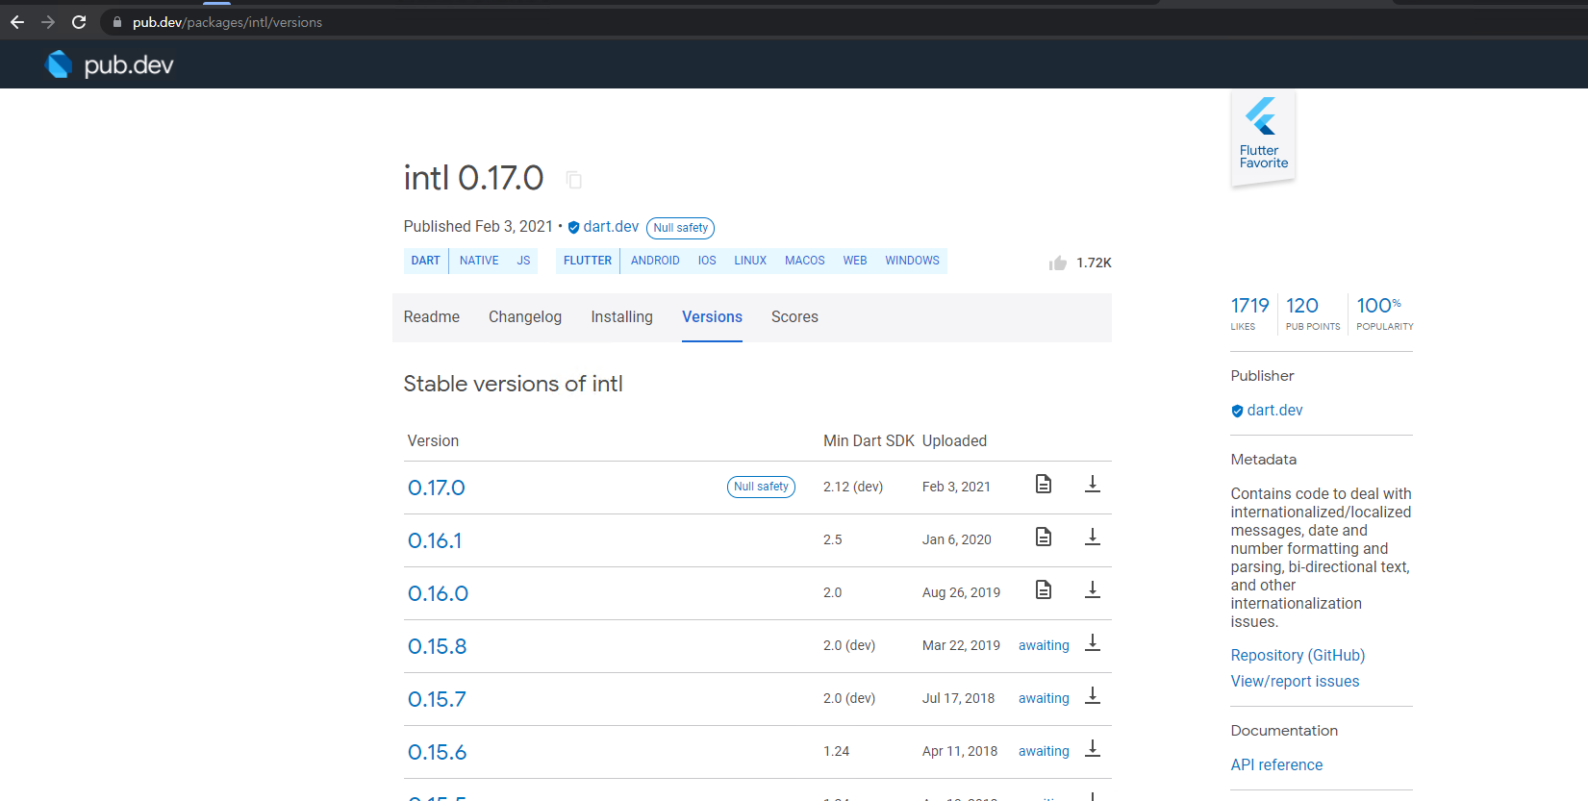Click Null safety badge in 0.17.0 row

click(x=761, y=487)
